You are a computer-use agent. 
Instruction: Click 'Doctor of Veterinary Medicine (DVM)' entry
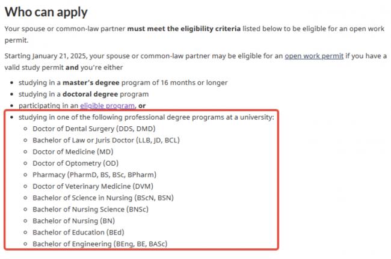click(93, 186)
